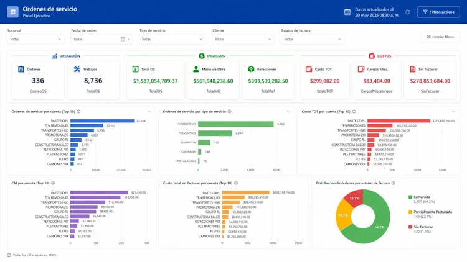Show info for Distribución de órdenes chart
The image size is (467, 262).
[393, 183]
